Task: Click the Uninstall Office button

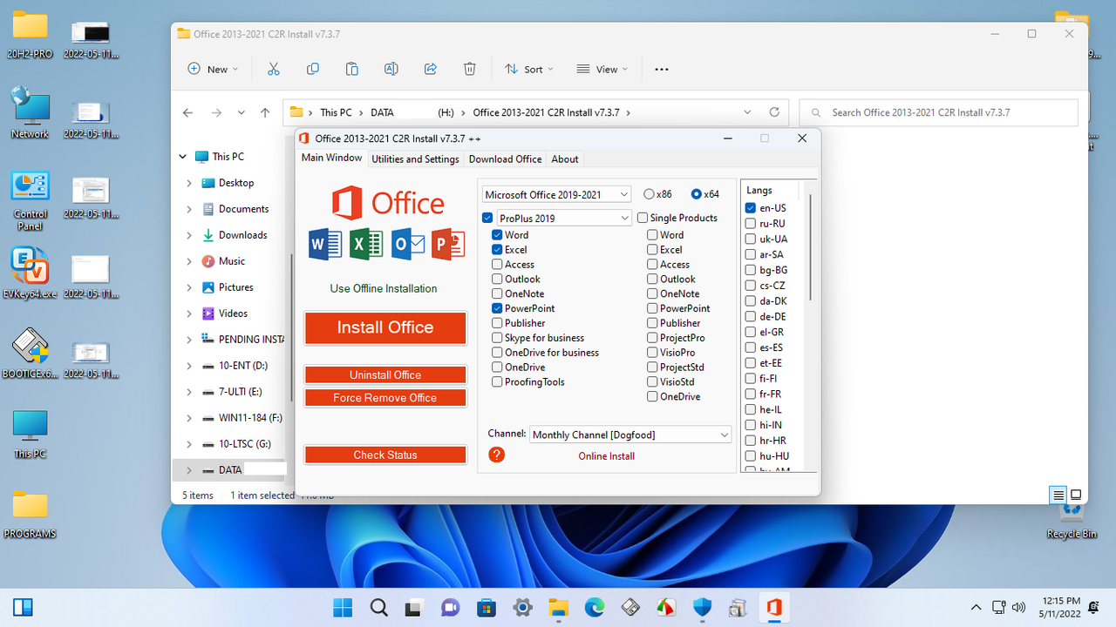Action: (385, 374)
